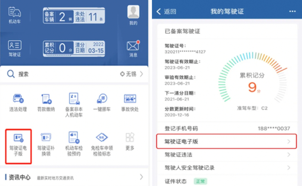The width and height of the screenshot is (302, 186).
Task: Open 驾驶证电子版 list row
Action: [x=226, y=141]
